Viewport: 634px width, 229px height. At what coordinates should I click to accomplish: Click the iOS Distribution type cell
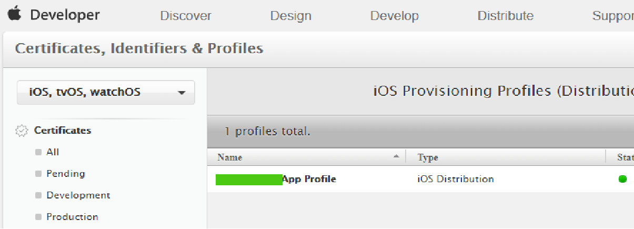pos(456,179)
